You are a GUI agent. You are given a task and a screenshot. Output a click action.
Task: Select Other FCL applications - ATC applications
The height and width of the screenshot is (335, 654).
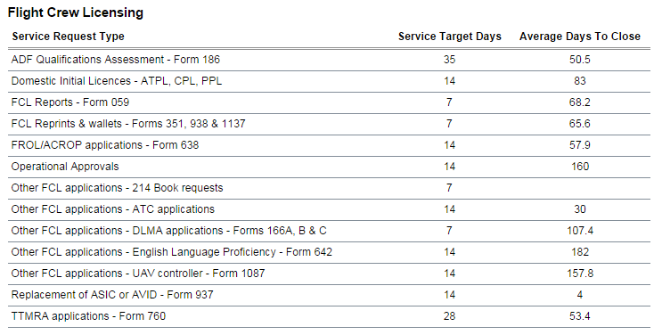tap(329, 209)
